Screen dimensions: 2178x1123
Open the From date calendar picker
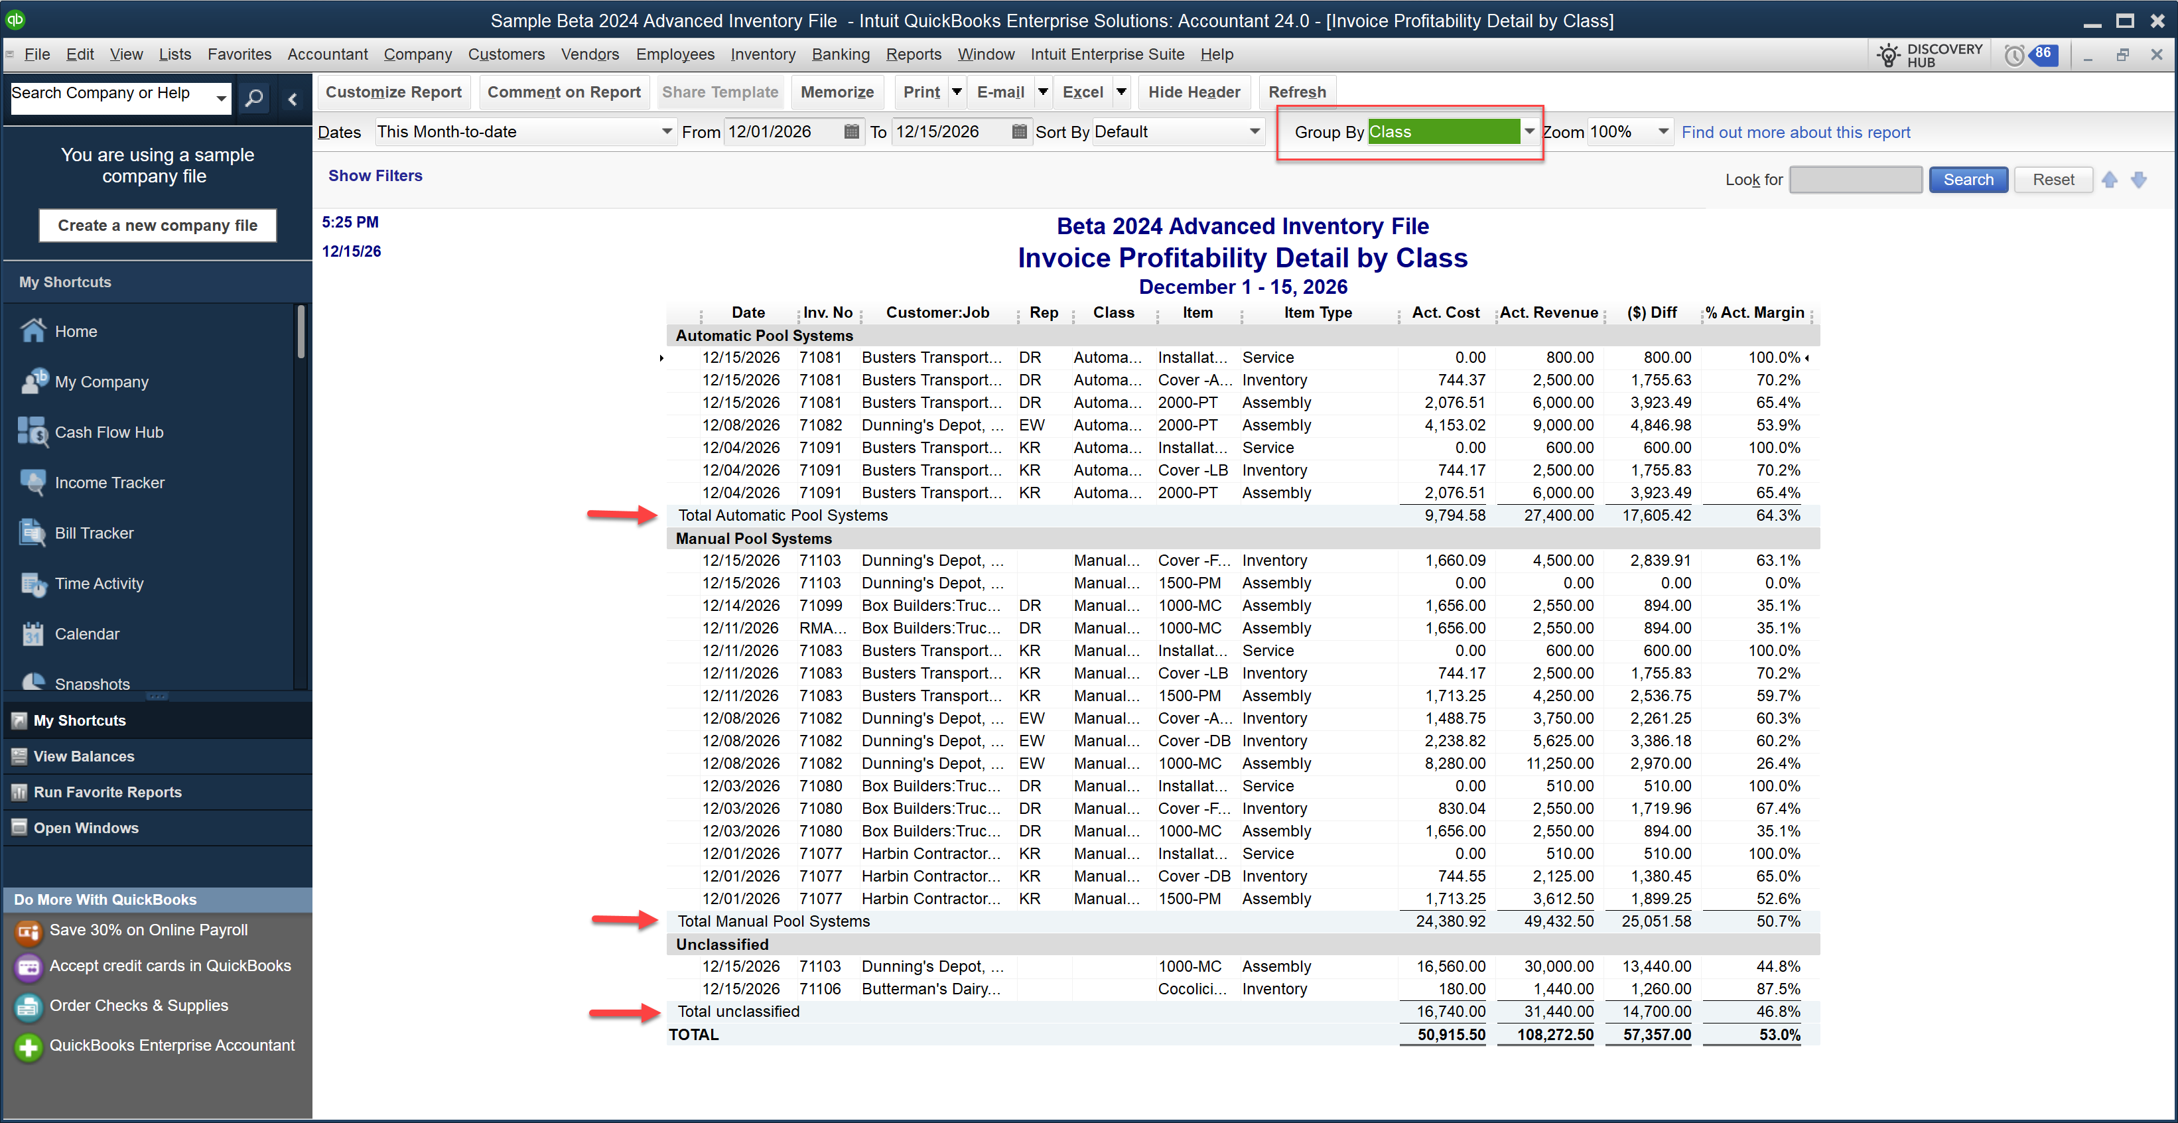(851, 132)
